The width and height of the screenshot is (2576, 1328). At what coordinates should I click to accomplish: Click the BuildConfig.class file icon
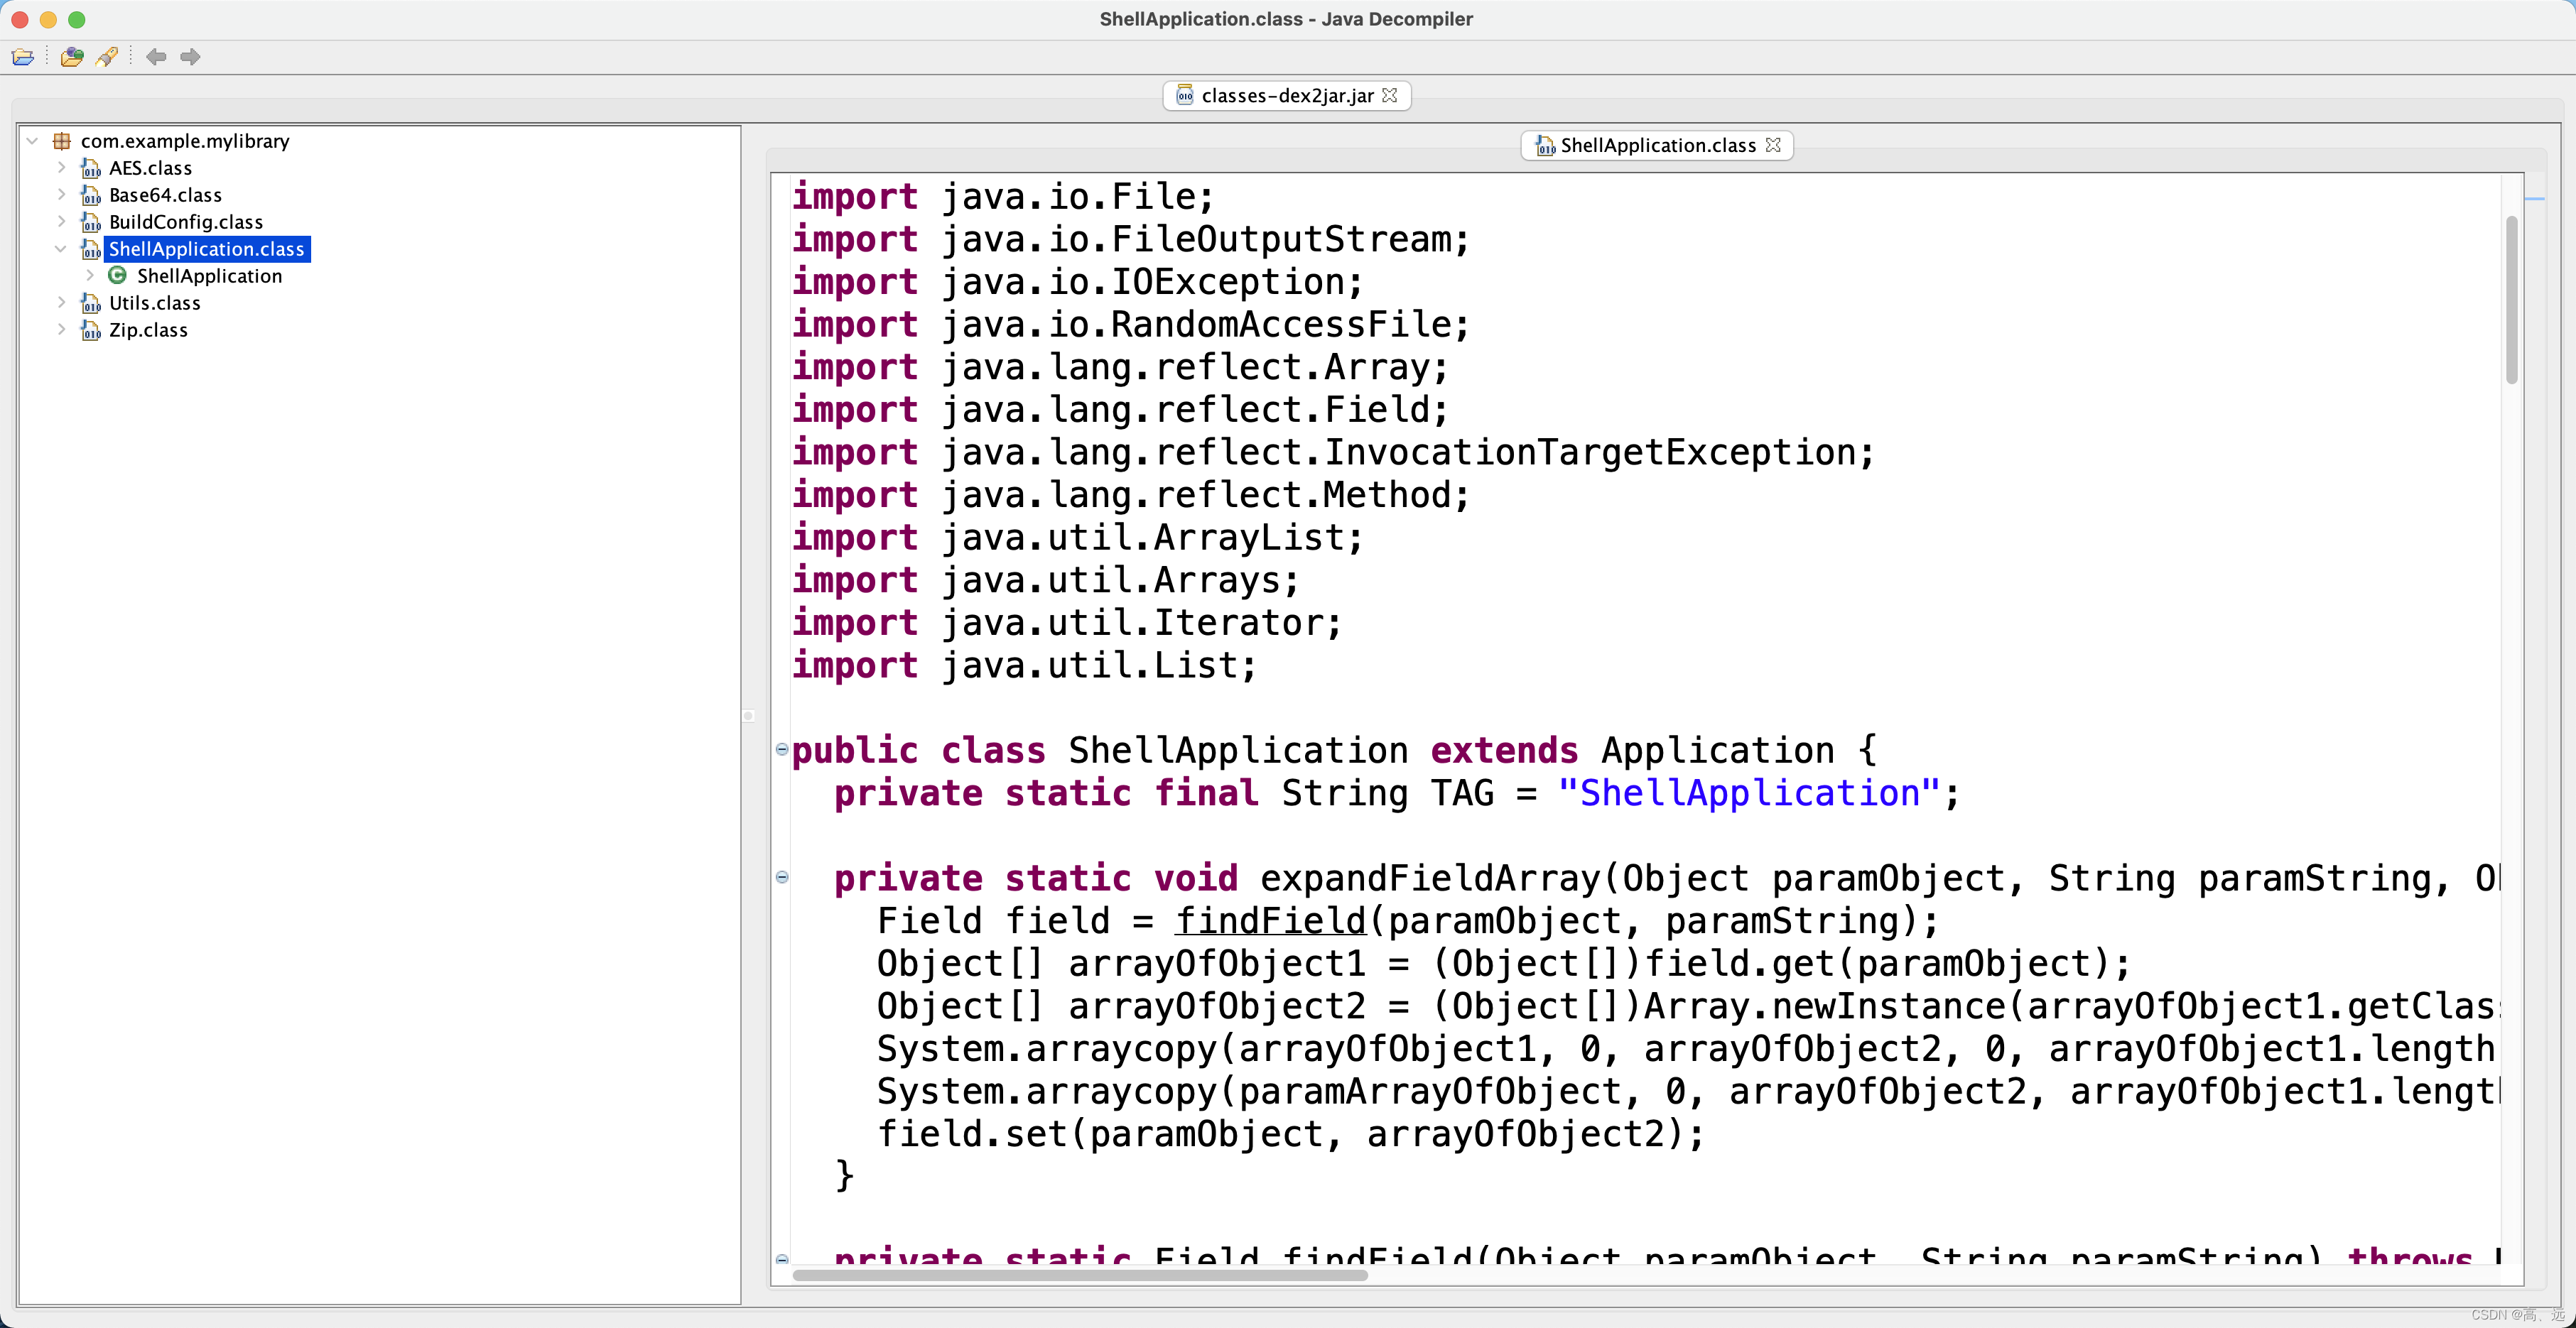coord(91,222)
